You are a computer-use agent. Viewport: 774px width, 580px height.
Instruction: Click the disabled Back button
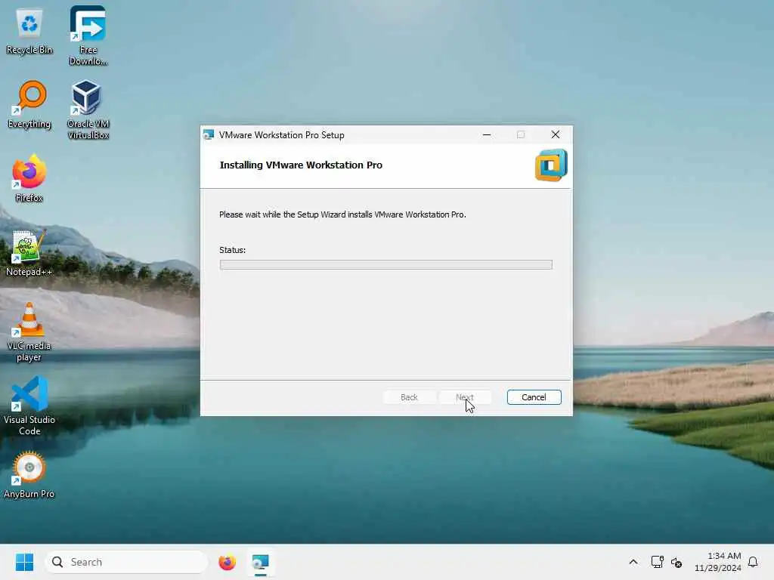409,397
